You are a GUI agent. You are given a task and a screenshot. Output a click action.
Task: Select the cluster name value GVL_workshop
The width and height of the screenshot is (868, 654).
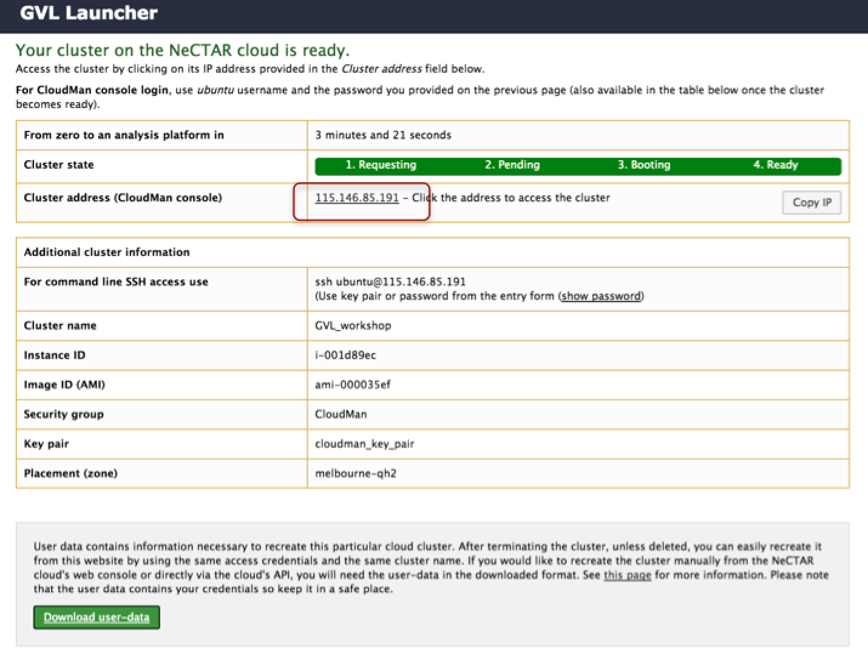pos(353,326)
